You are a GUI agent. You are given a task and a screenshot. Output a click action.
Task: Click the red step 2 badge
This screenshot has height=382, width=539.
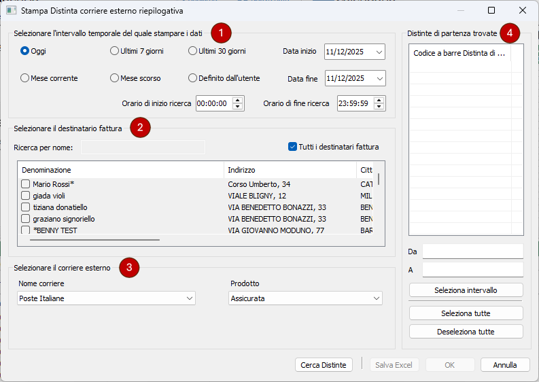[x=141, y=127]
